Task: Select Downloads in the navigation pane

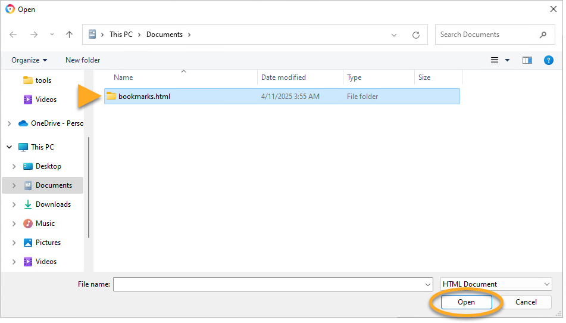Action: (x=53, y=204)
